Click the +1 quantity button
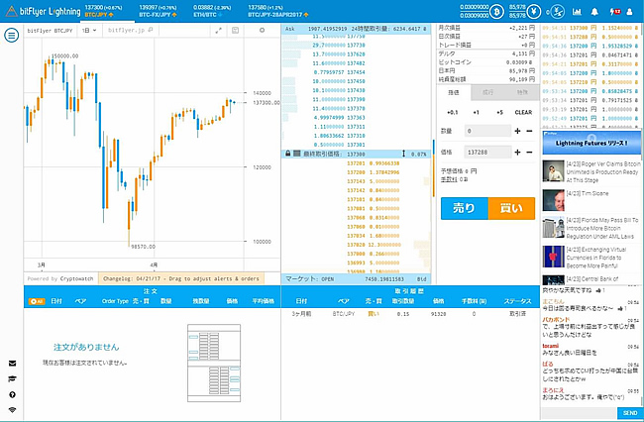The width and height of the screenshot is (644, 422). pos(476,113)
